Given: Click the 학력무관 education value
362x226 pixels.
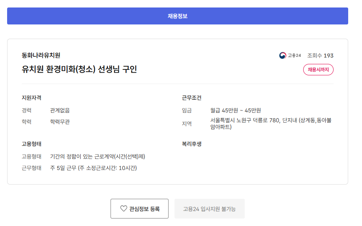Looking at the screenshot, I should click(60, 122).
